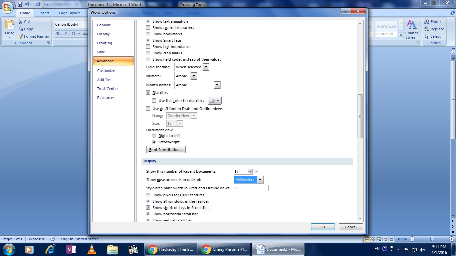
Task: Select the Right-to-left radio button
Action: 154,136
